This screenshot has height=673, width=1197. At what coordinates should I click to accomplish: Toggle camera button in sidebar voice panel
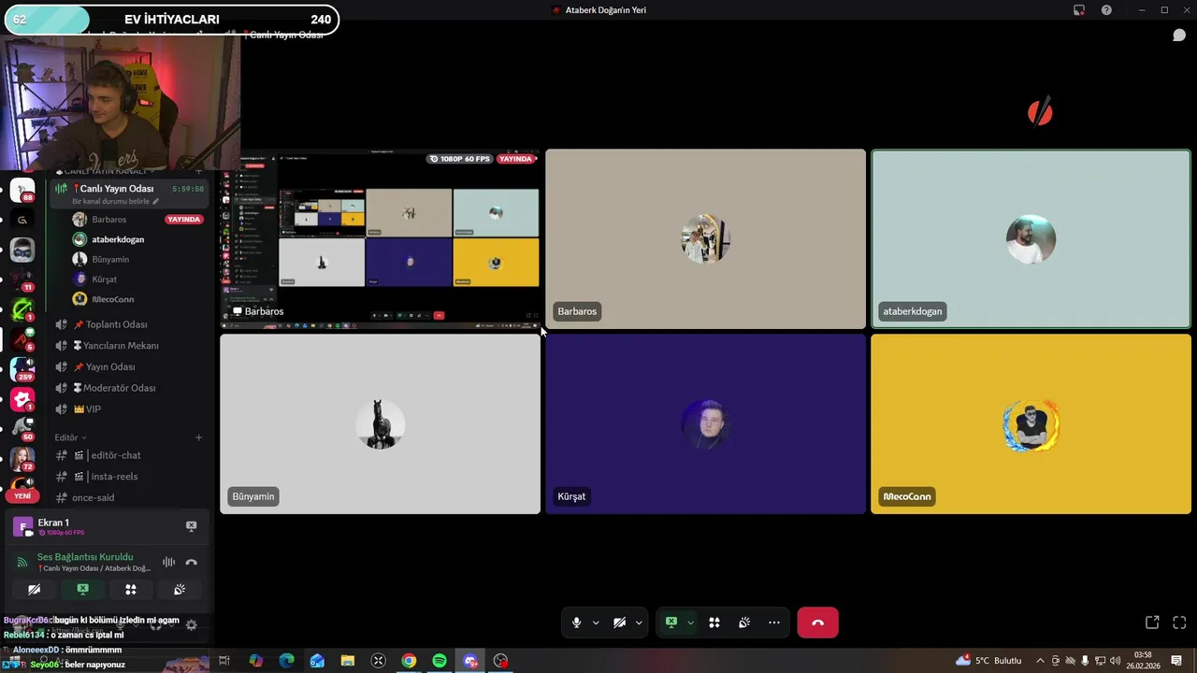click(34, 590)
